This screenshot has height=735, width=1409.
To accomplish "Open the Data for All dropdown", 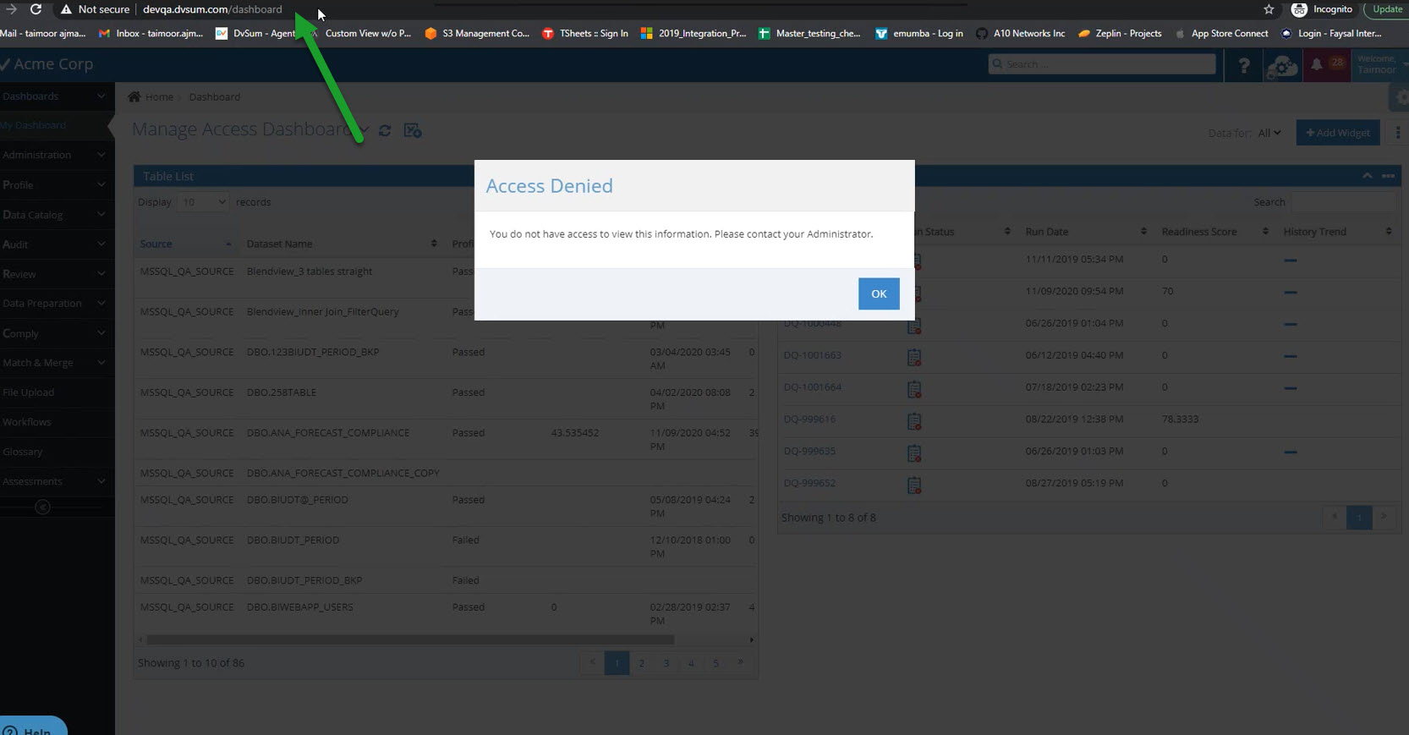I will [1269, 133].
